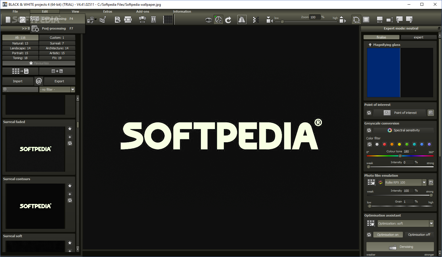The image size is (442, 257).
Task: Select the green color filter swatch
Action: [x=407, y=144]
